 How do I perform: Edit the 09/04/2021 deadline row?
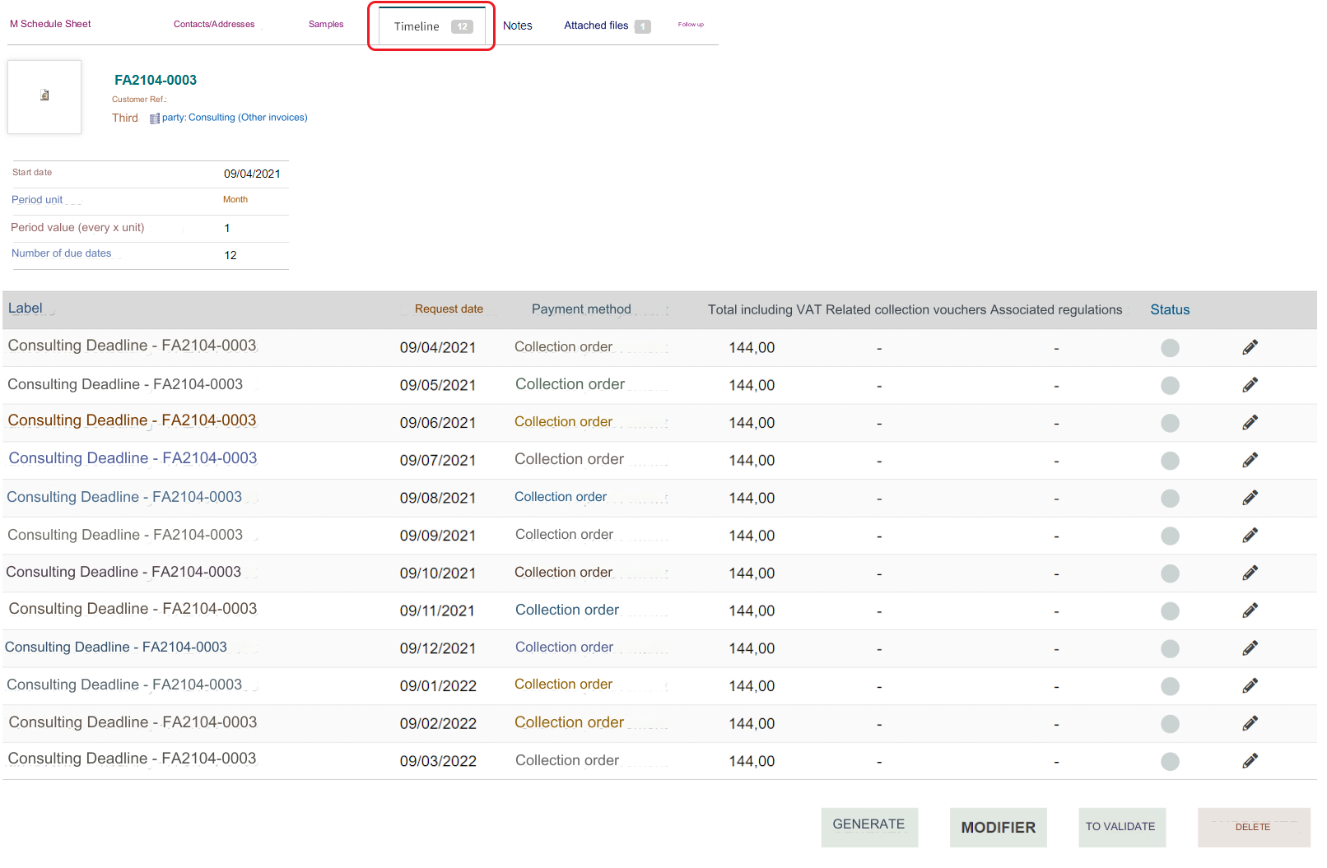[x=1250, y=347]
